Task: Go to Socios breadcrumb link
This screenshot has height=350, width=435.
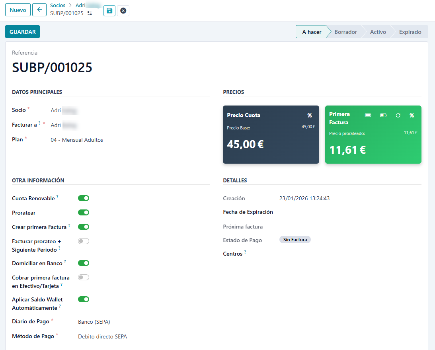Action: (x=58, y=6)
